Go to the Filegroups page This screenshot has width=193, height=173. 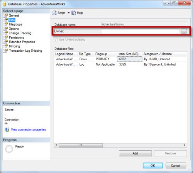15,24
